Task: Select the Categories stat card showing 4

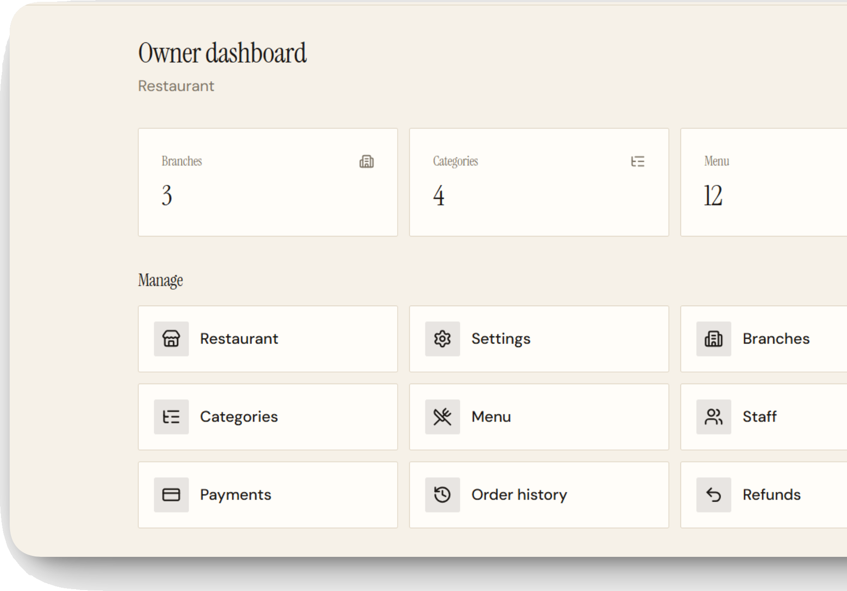Action: click(x=539, y=182)
